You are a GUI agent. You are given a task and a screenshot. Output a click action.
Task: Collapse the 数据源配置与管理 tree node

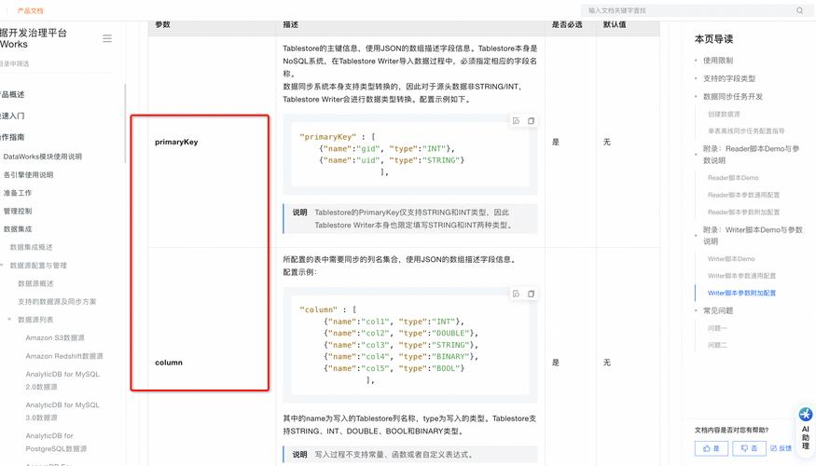2,266
